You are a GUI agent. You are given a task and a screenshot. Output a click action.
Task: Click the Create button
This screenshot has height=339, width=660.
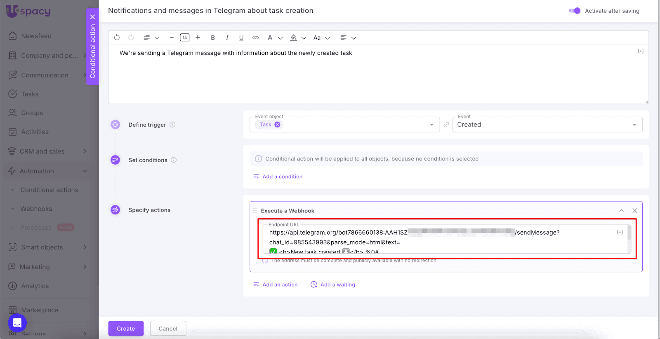pyautogui.click(x=126, y=329)
